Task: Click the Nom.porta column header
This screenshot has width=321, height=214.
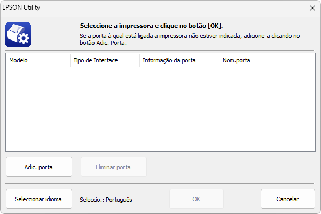Action: point(260,60)
